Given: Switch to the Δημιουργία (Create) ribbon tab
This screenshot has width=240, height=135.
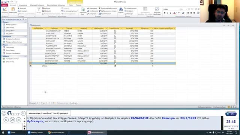Looking at the screenshot, I should (23, 5).
